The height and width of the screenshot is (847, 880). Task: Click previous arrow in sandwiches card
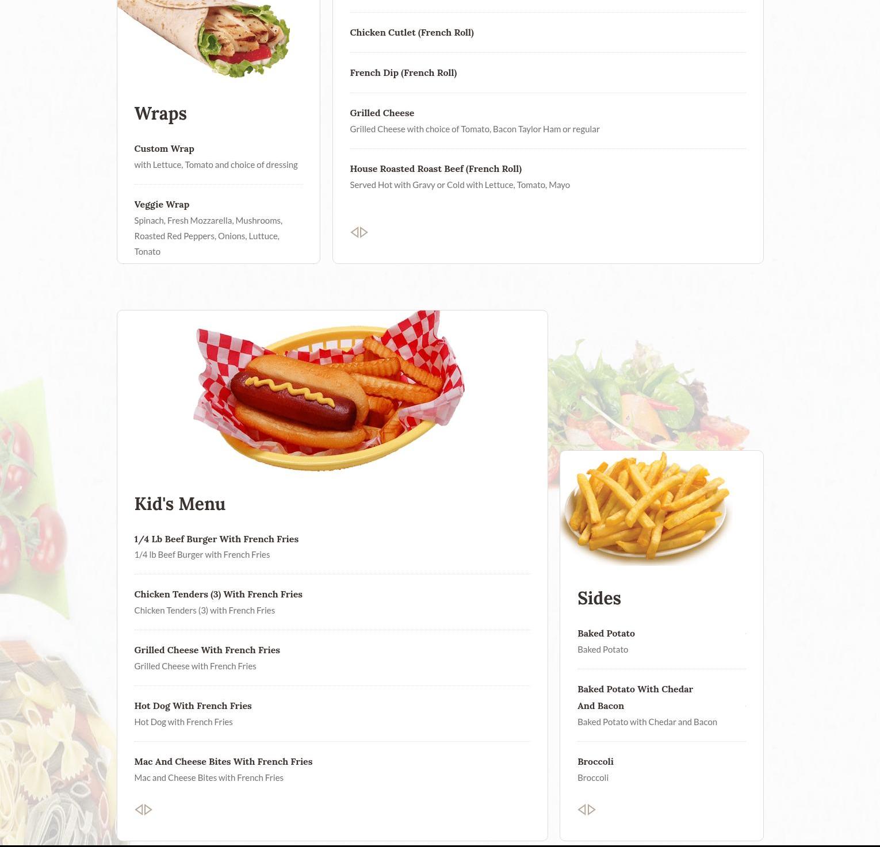[x=355, y=232]
